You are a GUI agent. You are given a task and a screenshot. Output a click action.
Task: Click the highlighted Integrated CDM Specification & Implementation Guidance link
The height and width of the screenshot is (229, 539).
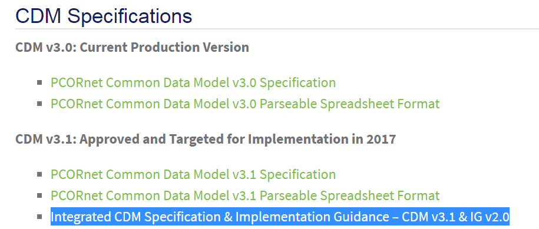coord(280,217)
